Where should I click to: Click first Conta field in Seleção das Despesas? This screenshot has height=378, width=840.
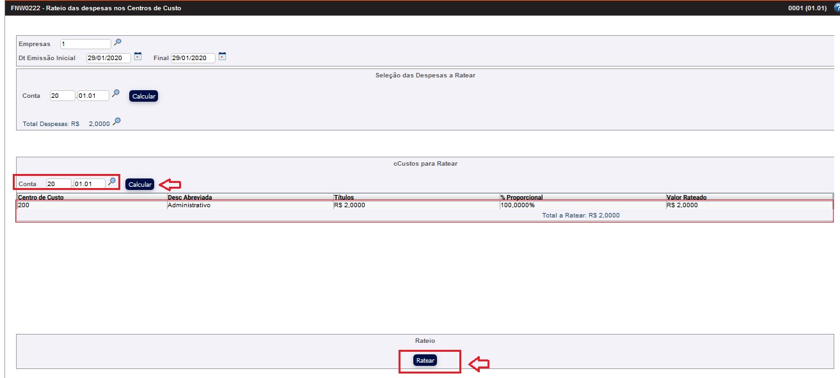[62, 96]
